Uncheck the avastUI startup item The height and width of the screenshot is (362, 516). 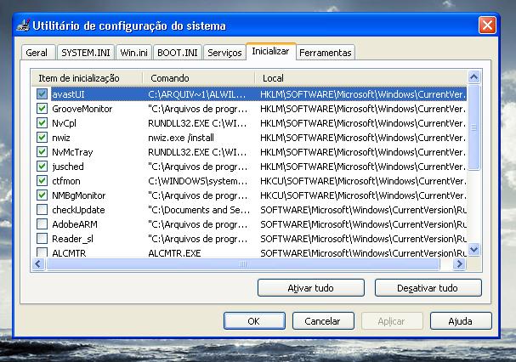[43, 94]
